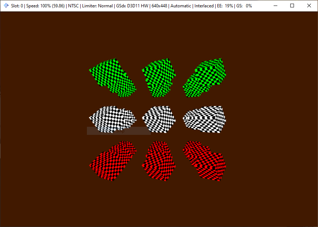Select the bottom-middle red checkered cube
Image resolution: width=318 pixels, height=227 pixels.
pos(158,161)
